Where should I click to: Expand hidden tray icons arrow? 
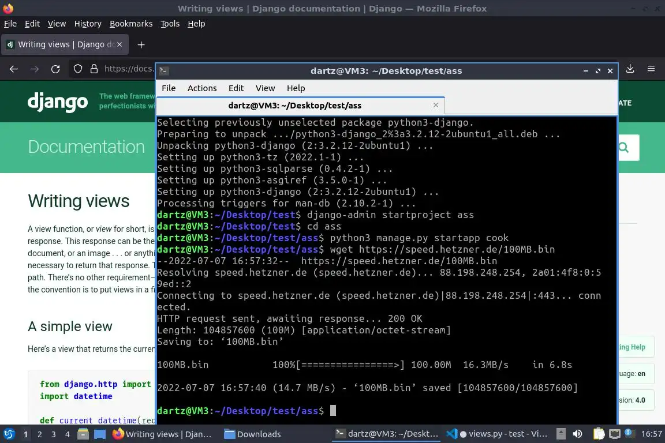click(x=561, y=434)
